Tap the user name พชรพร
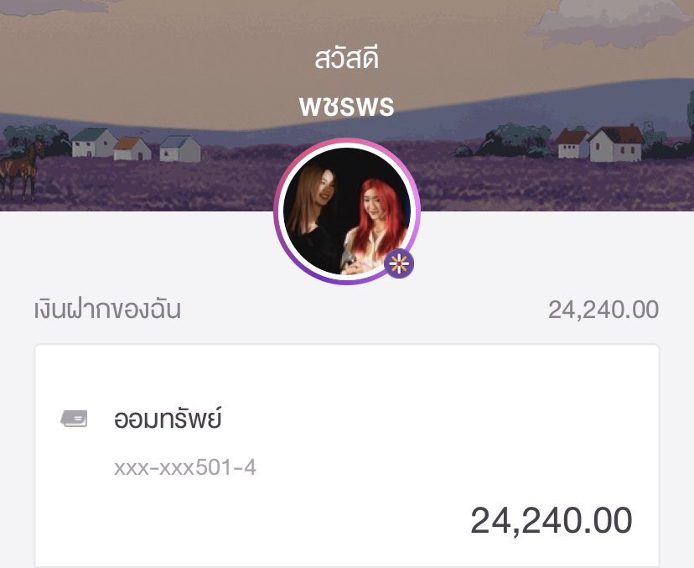 (346, 106)
